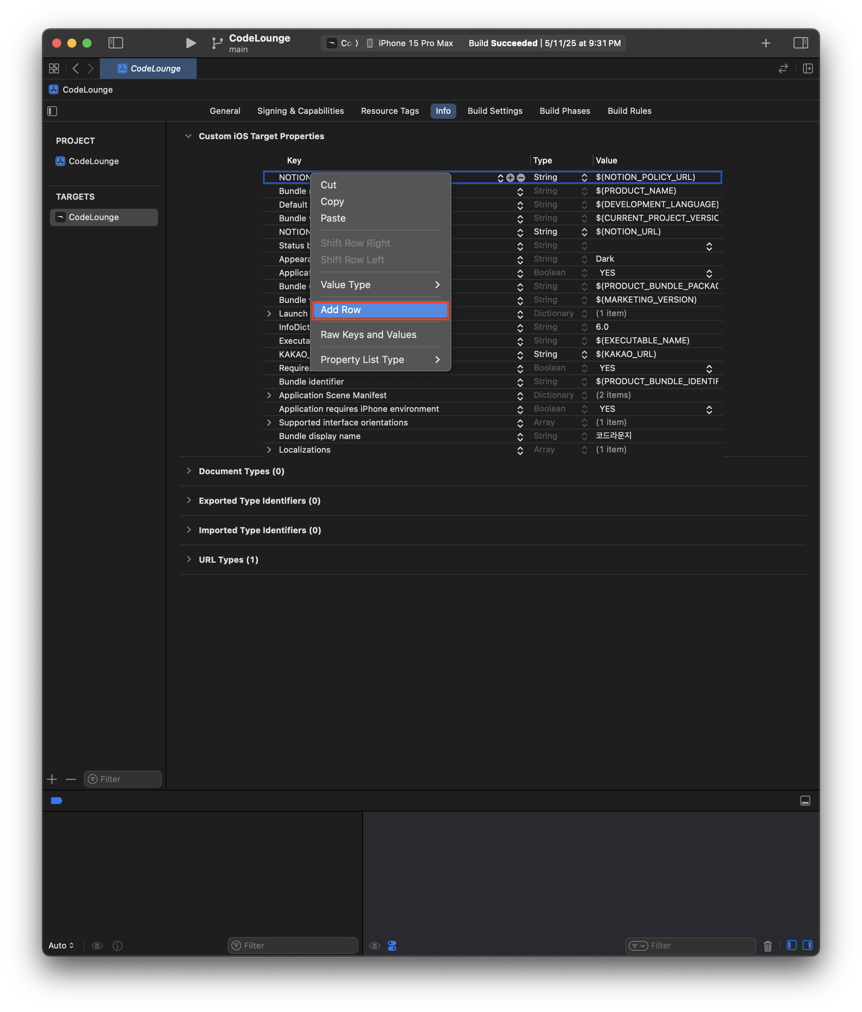The width and height of the screenshot is (862, 1012).
Task: Expand Application Scene Manifest row
Action: pyautogui.click(x=268, y=395)
